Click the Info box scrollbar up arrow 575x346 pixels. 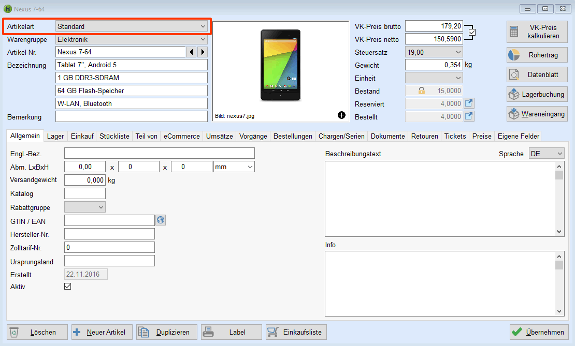click(x=559, y=257)
